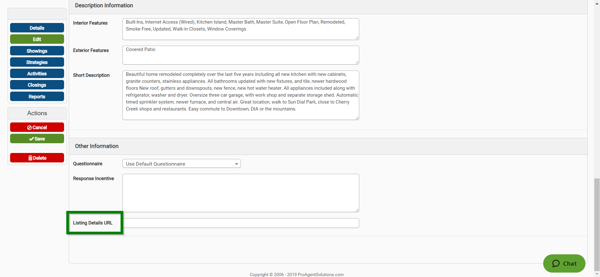The image size is (600, 277).
Task: Open Reports
Action: (x=37, y=96)
